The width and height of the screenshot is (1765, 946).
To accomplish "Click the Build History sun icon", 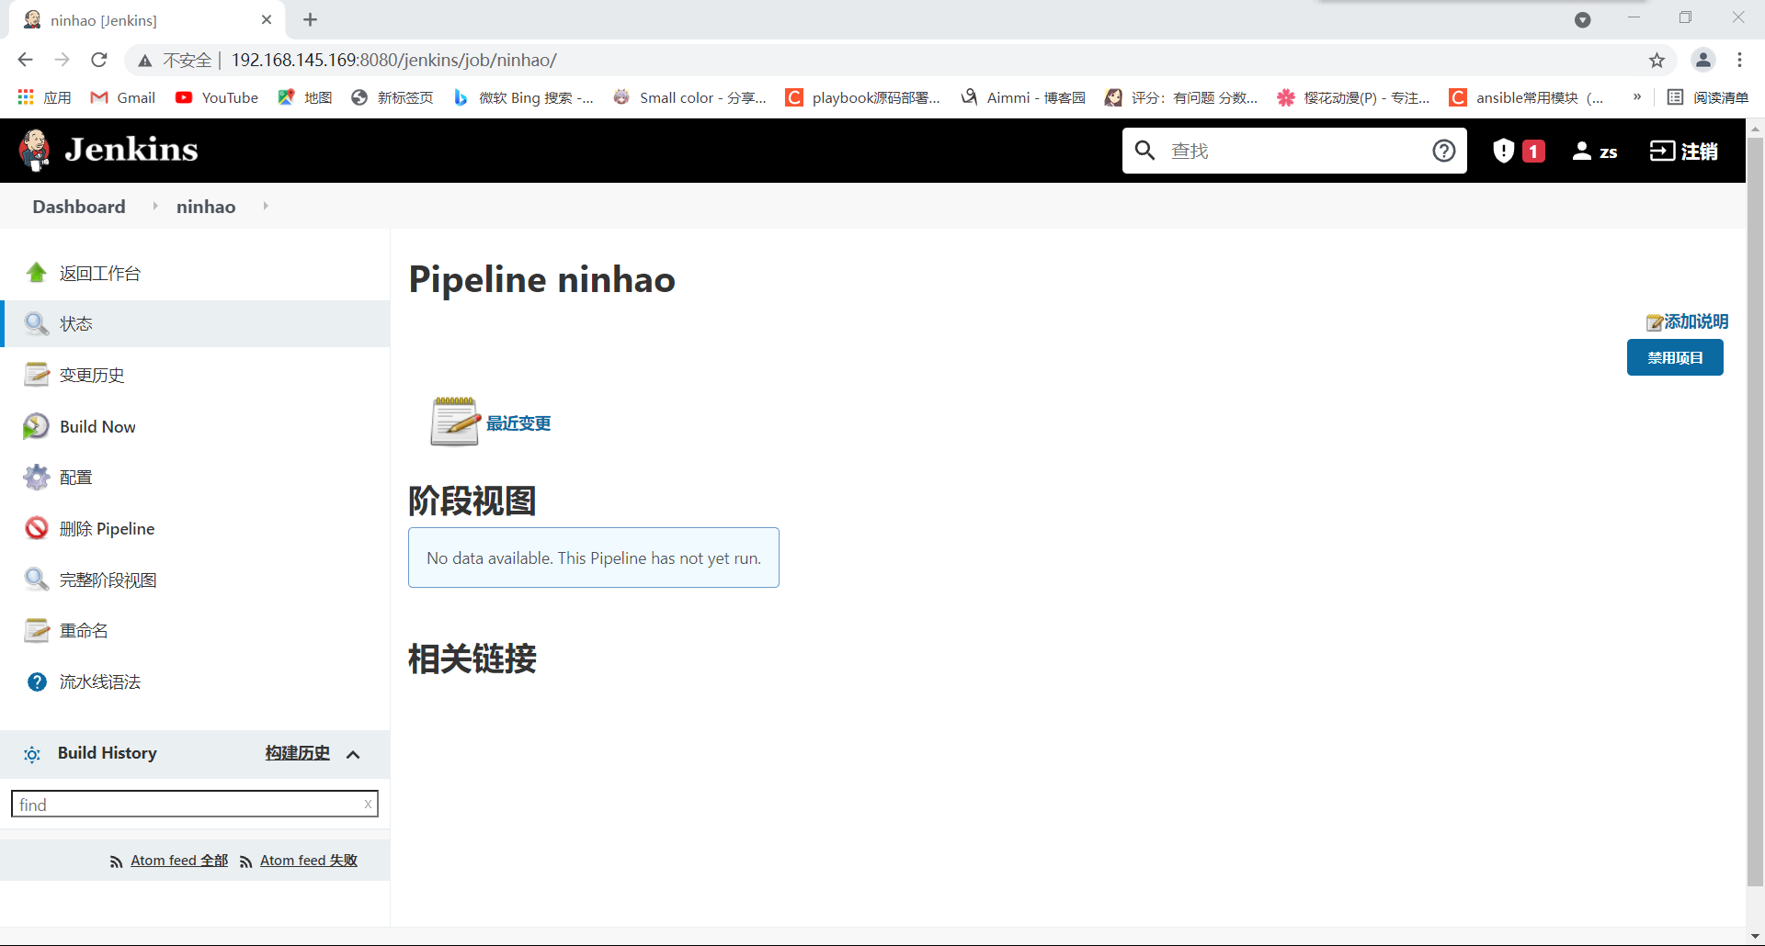I will pos(32,754).
